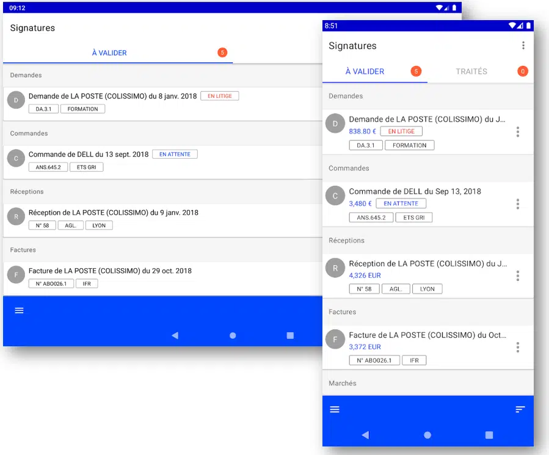Tap the ANS.645.2 chip on the phone

371,217
